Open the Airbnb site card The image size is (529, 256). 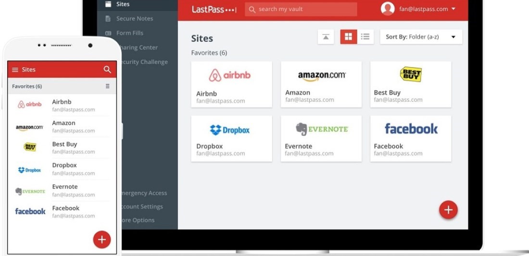[x=231, y=84]
